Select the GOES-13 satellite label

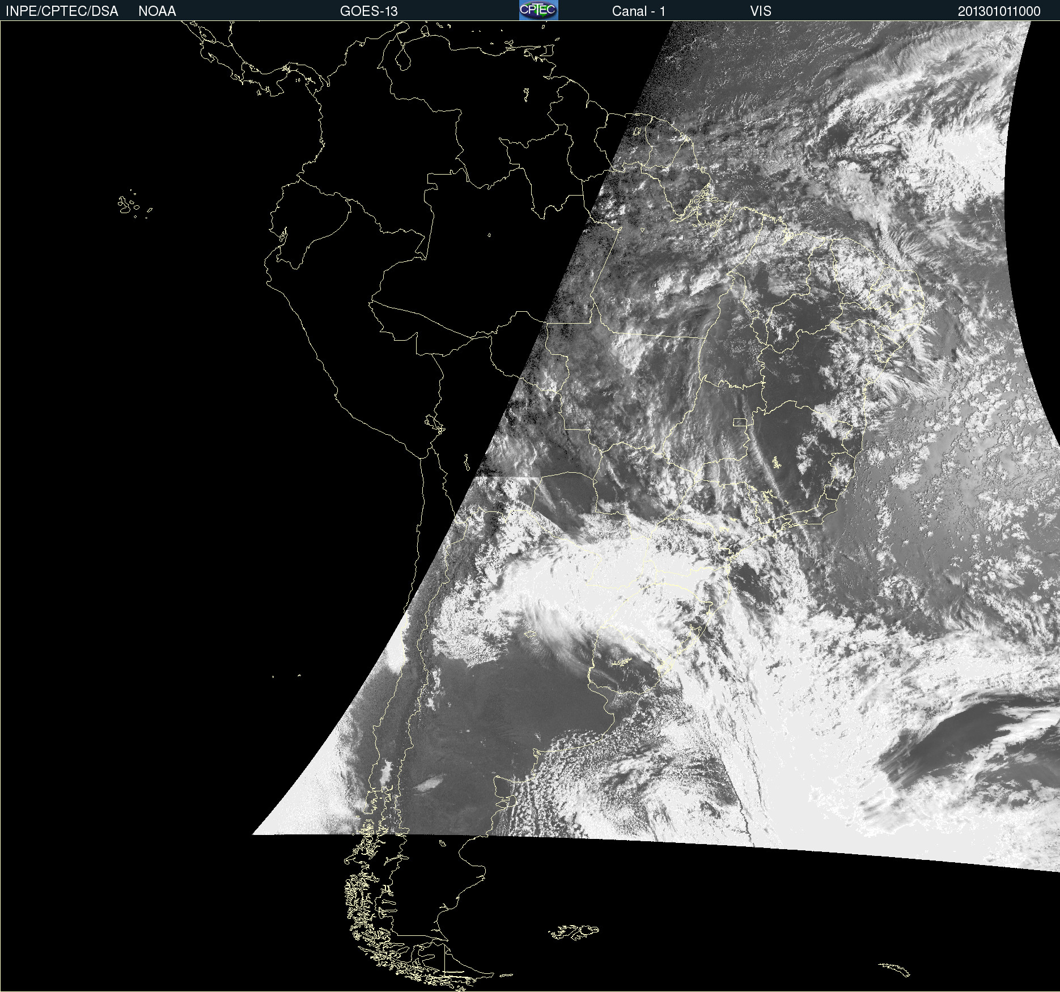pos(369,11)
